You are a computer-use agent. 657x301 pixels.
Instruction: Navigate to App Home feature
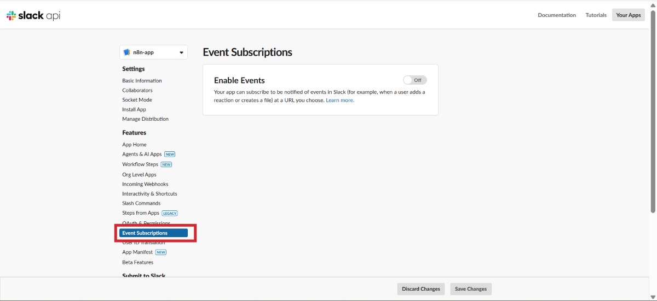(134, 145)
